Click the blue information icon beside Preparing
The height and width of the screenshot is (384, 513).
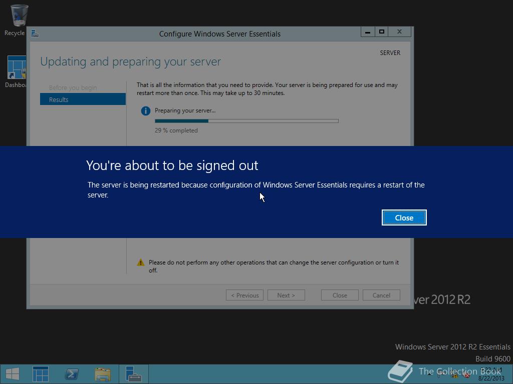pos(146,111)
